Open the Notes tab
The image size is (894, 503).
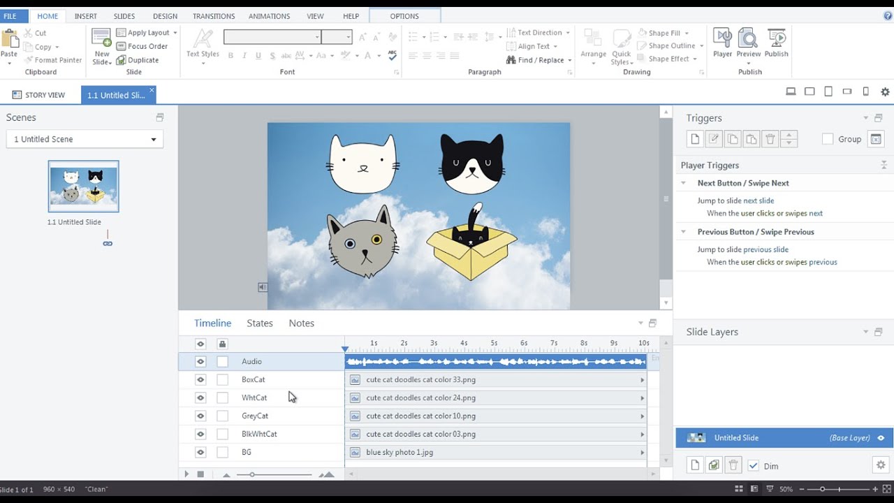(x=301, y=323)
